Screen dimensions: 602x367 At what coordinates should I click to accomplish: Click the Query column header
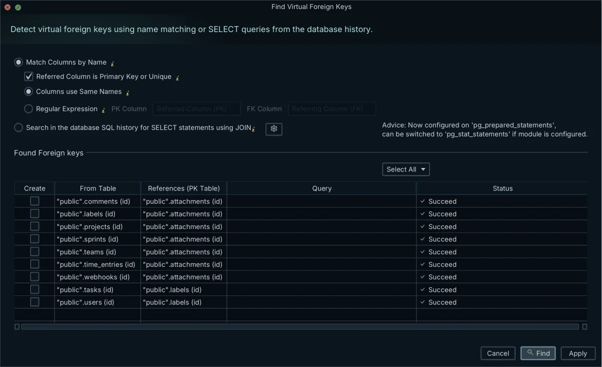[x=322, y=189]
